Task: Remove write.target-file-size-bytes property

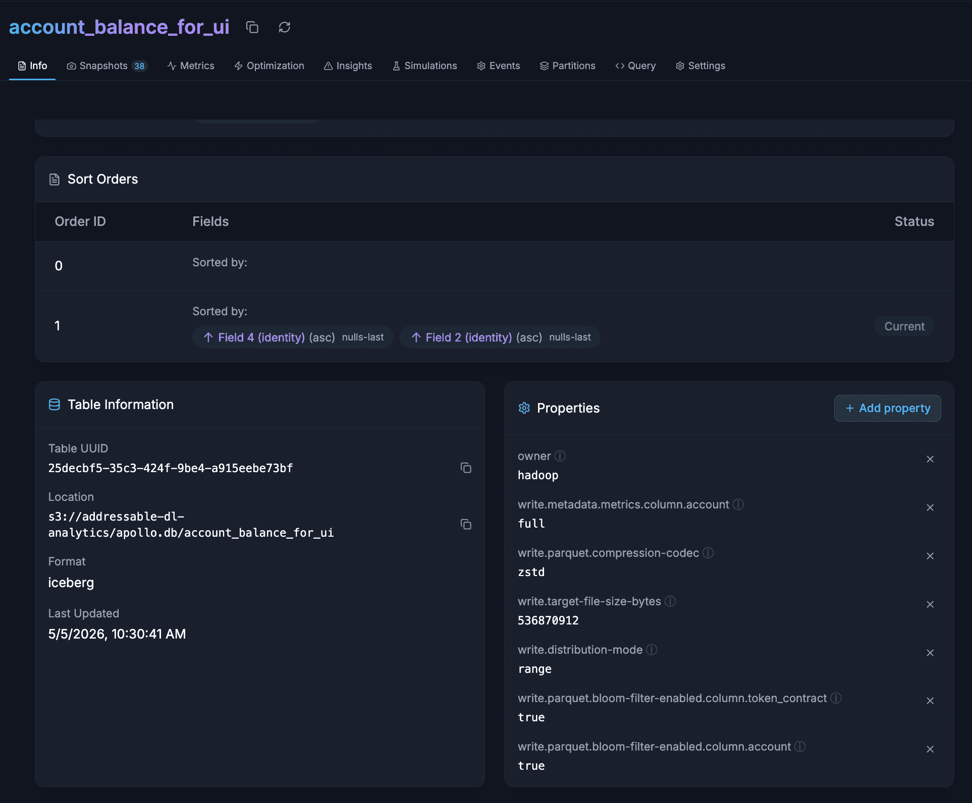Action: click(930, 604)
